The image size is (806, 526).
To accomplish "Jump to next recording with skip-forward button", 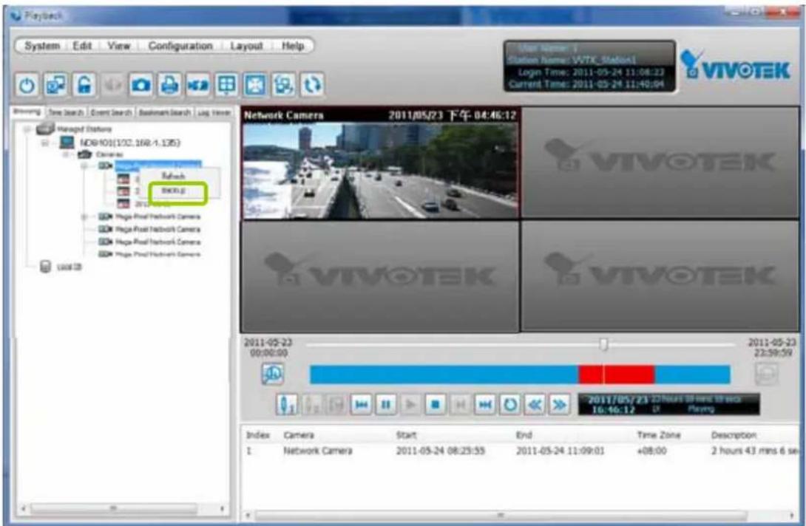I will click(485, 405).
